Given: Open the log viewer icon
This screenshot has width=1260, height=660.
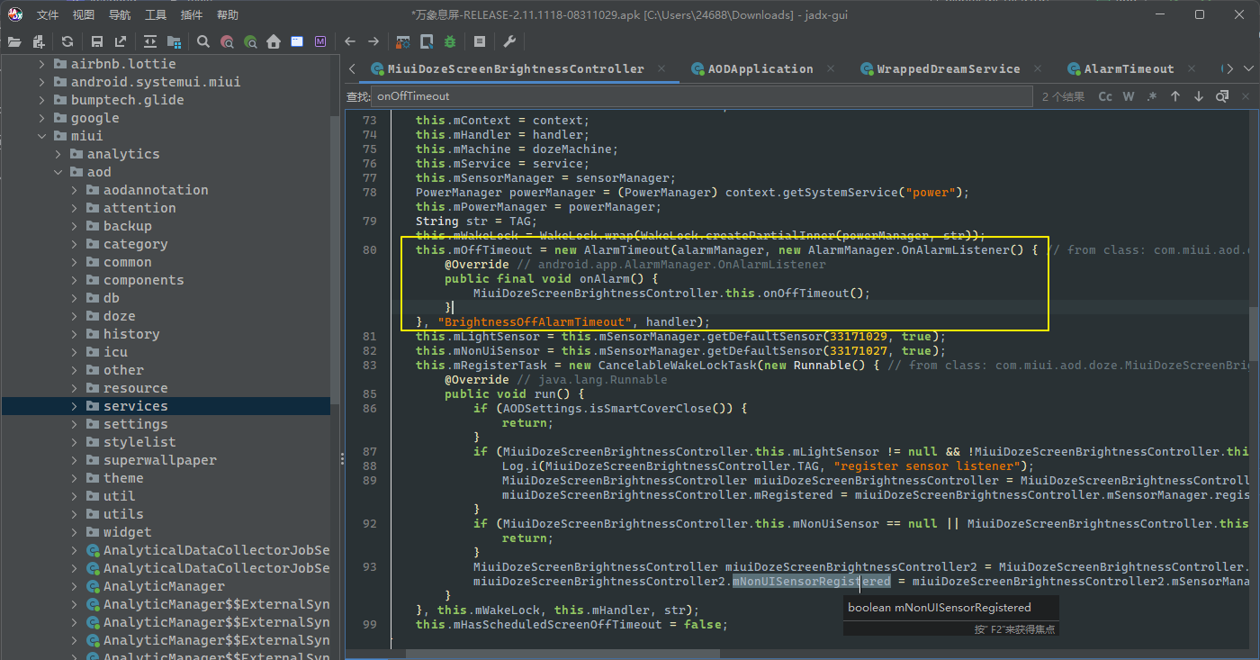Looking at the screenshot, I should (x=480, y=41).
